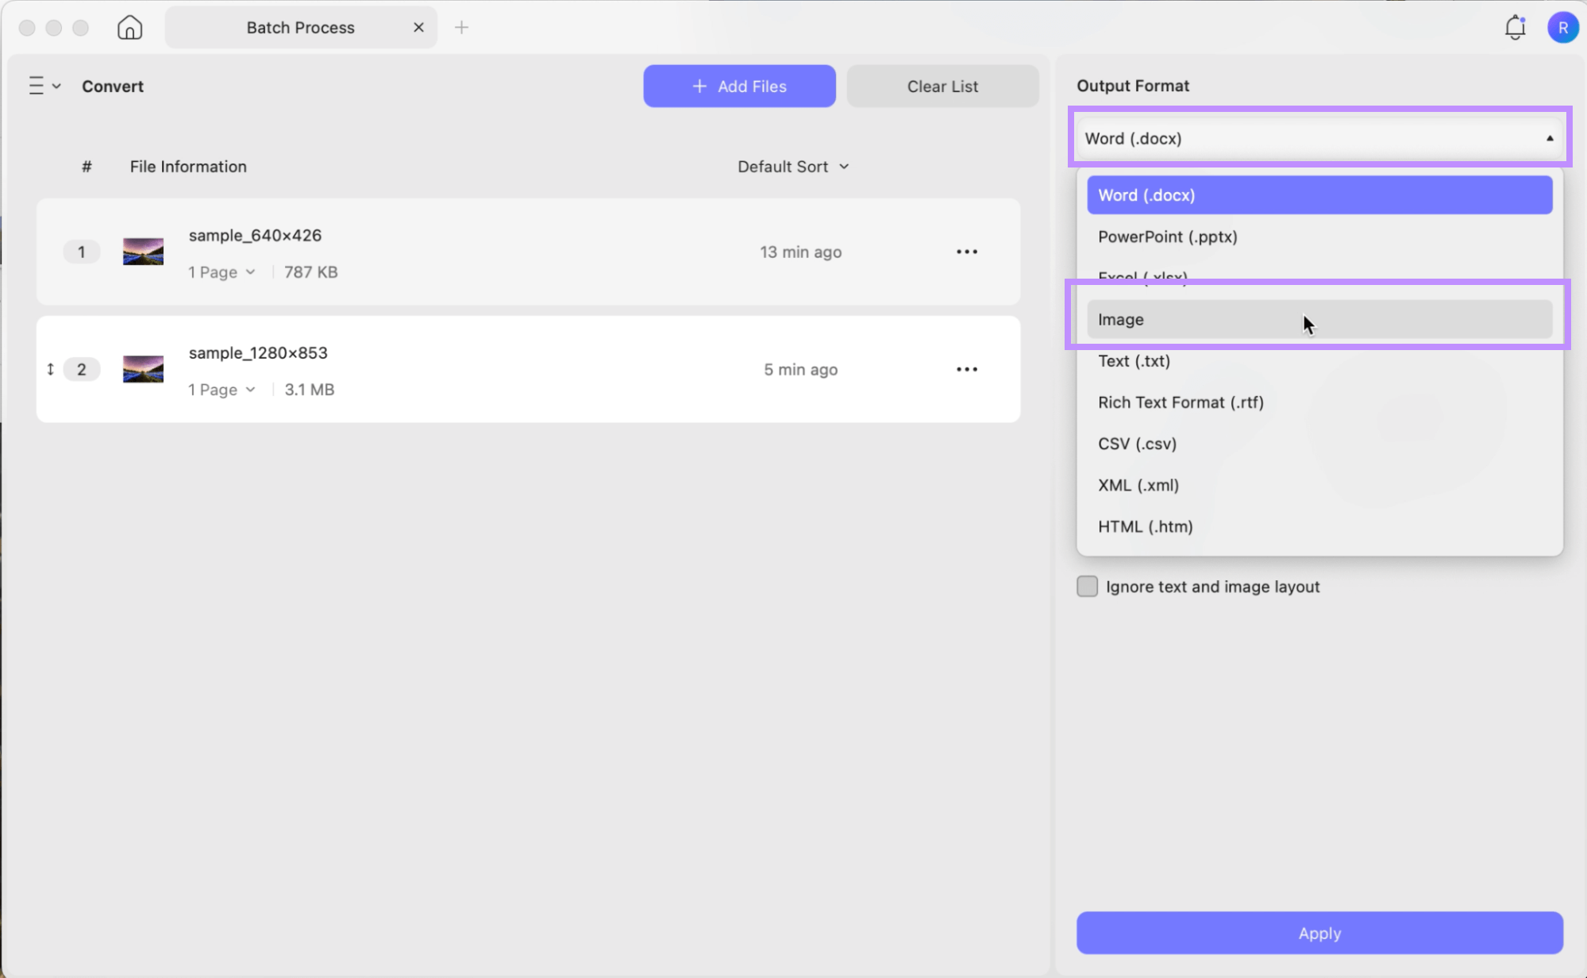Select Word (.docx) in the list

pyautogui.click(x=1319, y=195)
